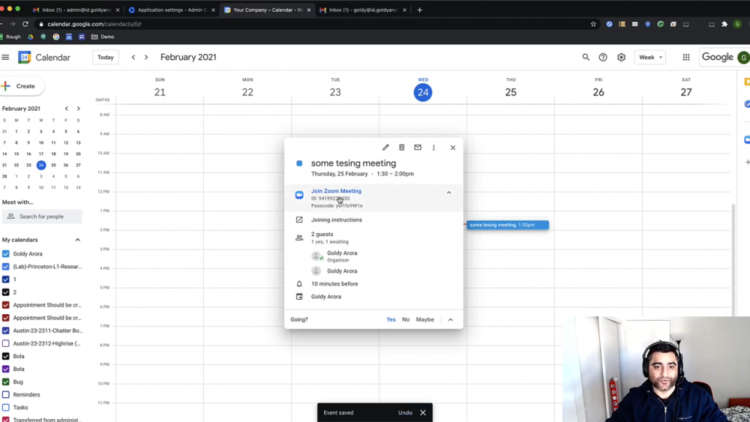Viewport: 750px width, 422px height.
Task: Email guests envelope icon in popup
Action: pos(417,147)
